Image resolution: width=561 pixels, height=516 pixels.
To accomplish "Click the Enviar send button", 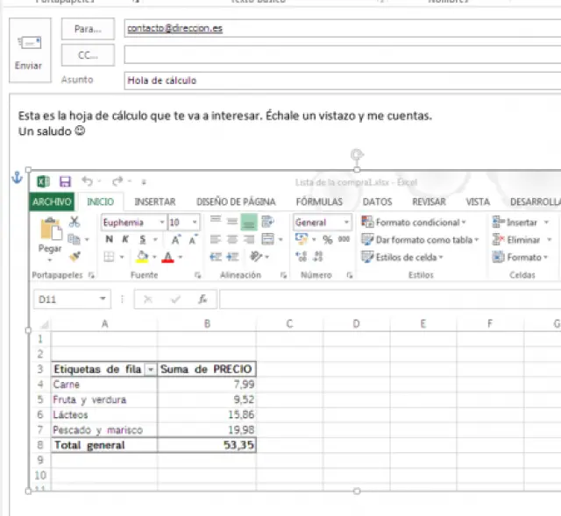I will (28, 53).
